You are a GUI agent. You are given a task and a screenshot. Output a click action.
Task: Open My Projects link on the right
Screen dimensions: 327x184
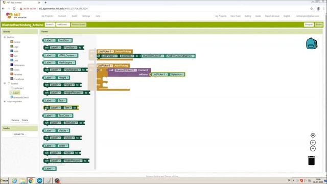click(x=221, y=16)
